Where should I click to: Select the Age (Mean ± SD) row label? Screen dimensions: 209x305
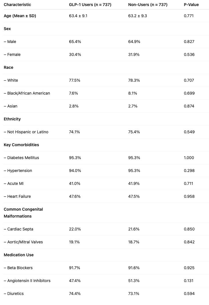click(20, 16)
